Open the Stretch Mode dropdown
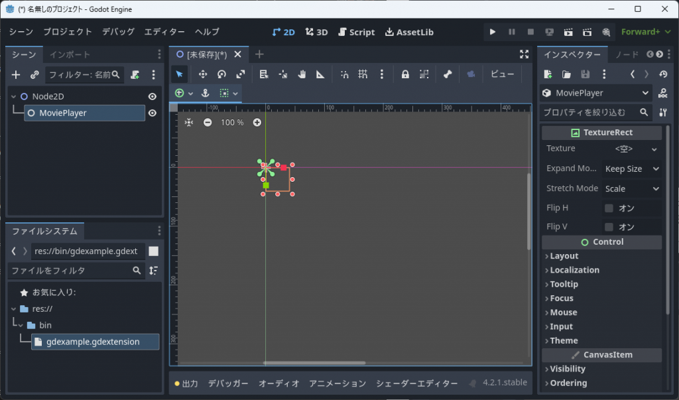The width and height of the screenshot is (679, 400). 631,188
